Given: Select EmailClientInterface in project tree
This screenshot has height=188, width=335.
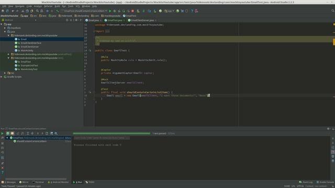Looking at the screenshot, I should click(31, 43).
